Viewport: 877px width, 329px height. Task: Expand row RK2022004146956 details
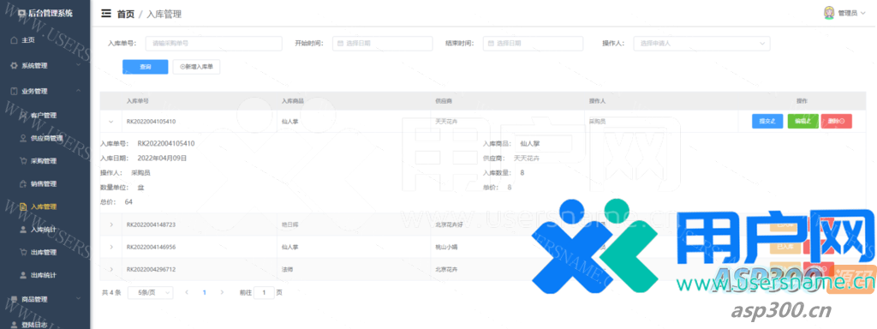[110, 247]
